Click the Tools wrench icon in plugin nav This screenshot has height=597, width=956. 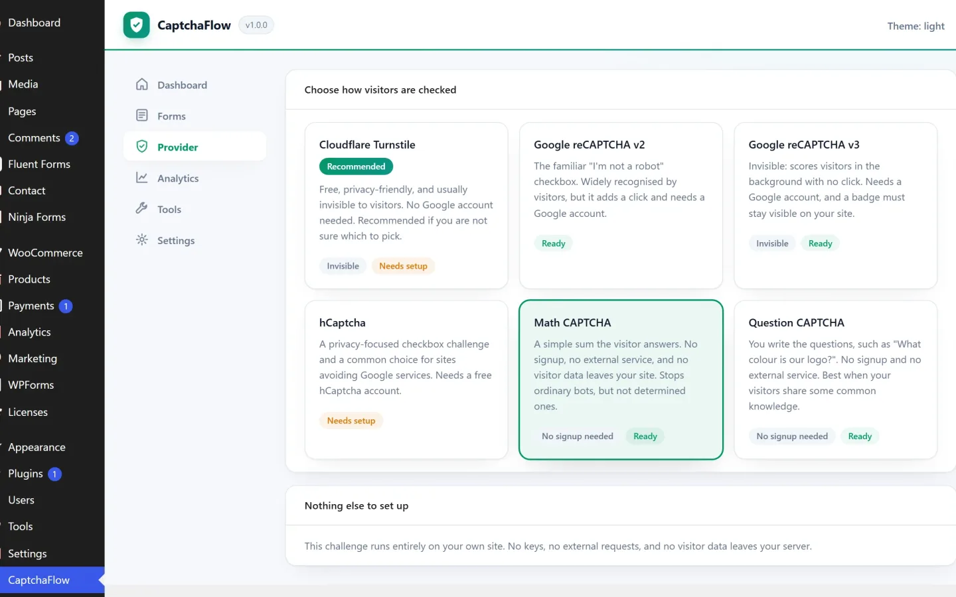(141, 209)
